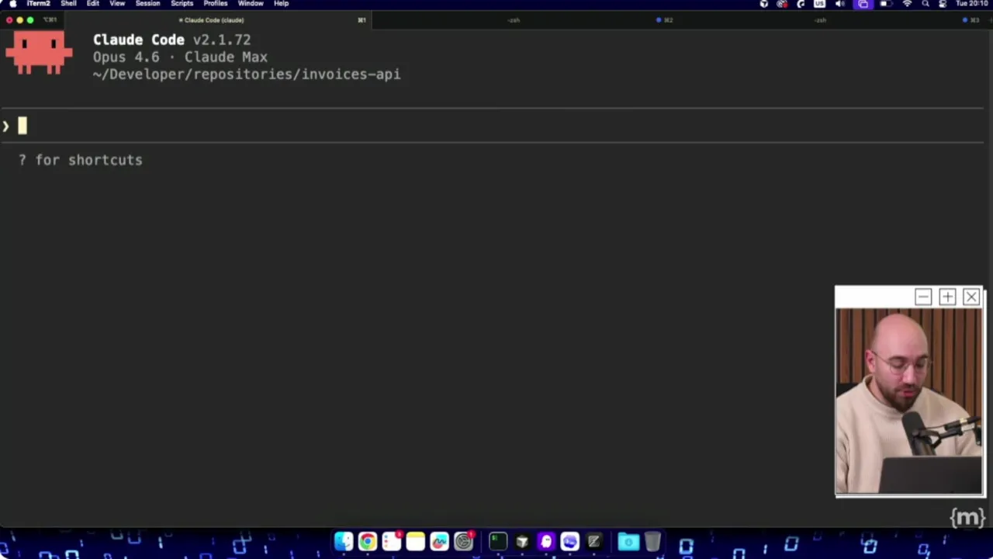
Task: Expand the webcam overlay with plus button
Action: [947, 297]
